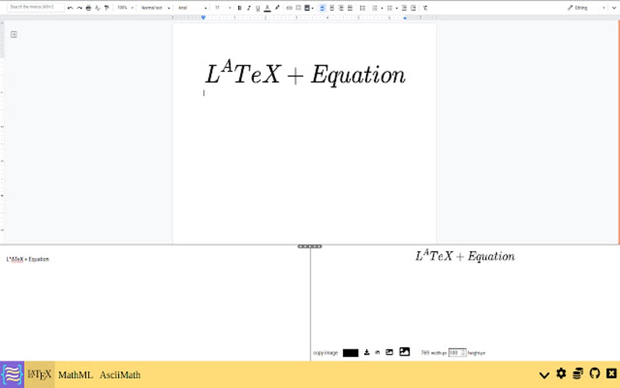Click the height px input field
Screen dimensions: 620x388
click(456, 352)
